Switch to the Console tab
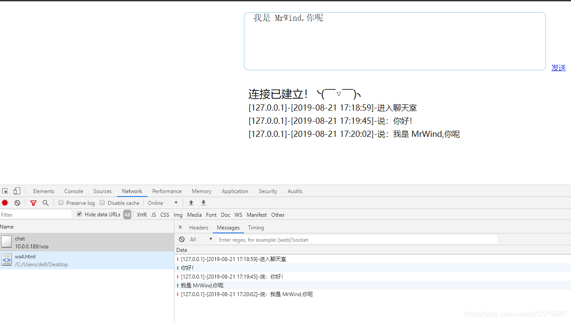The image size is (571, 322). click(74, 191)
